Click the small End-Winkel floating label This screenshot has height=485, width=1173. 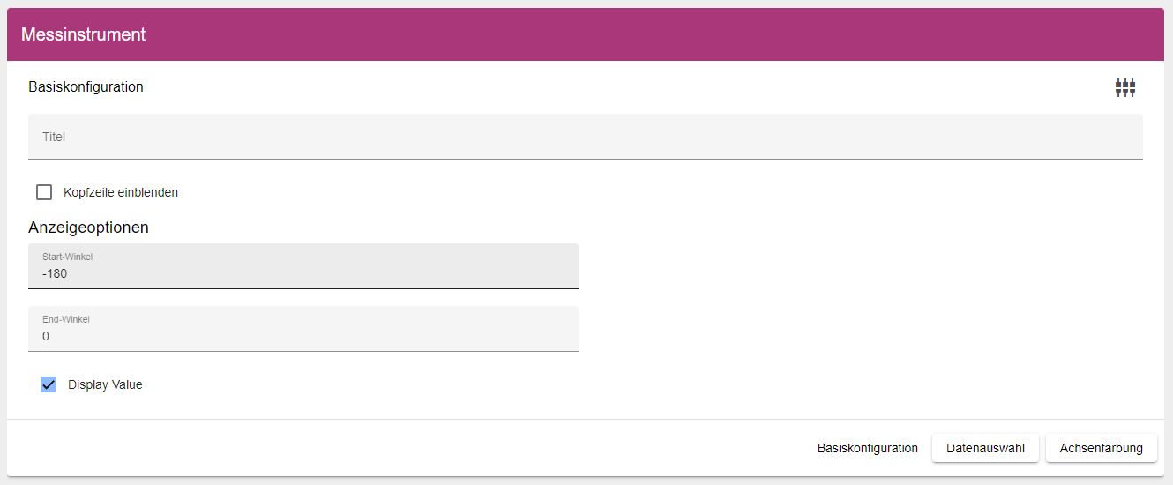point(66,319)
